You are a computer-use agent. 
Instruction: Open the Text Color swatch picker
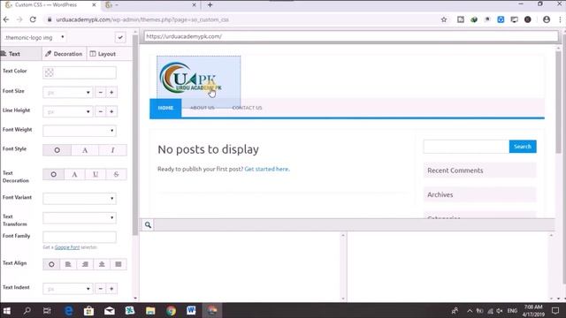[50, 72]
